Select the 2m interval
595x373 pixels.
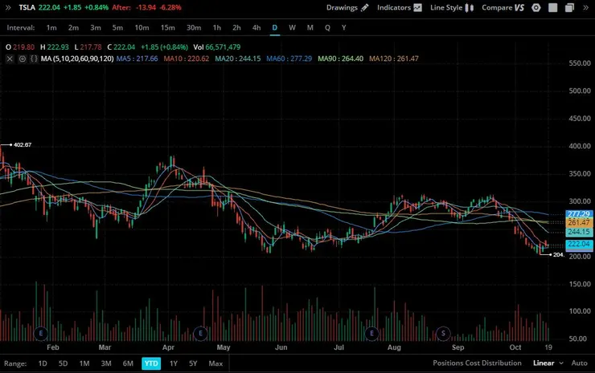point(73,27)
